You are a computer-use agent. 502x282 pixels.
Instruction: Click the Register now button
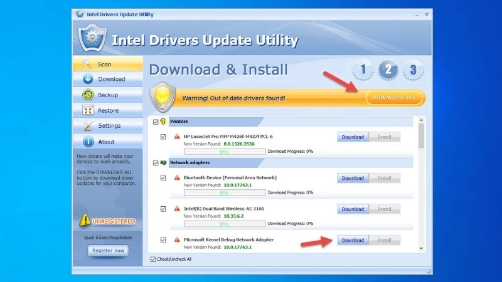coord(108,250)
